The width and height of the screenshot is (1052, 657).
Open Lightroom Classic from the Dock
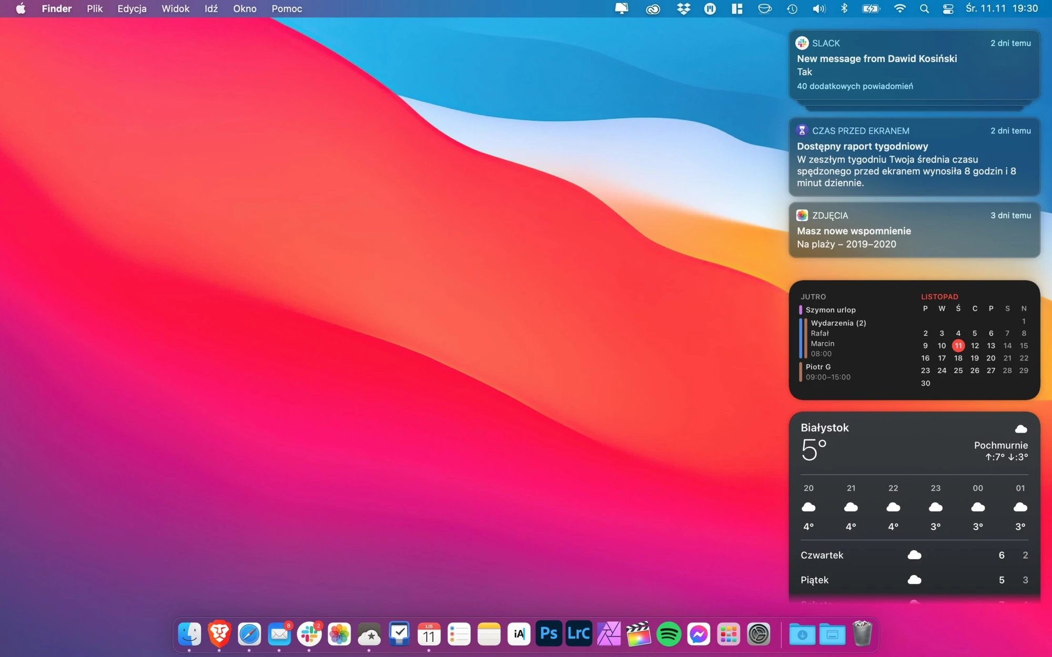pyautogui.click(x=579, y=634)
